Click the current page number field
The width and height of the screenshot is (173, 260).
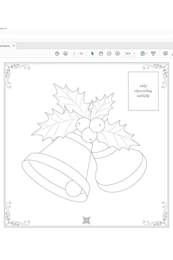(x=74, y=53)
